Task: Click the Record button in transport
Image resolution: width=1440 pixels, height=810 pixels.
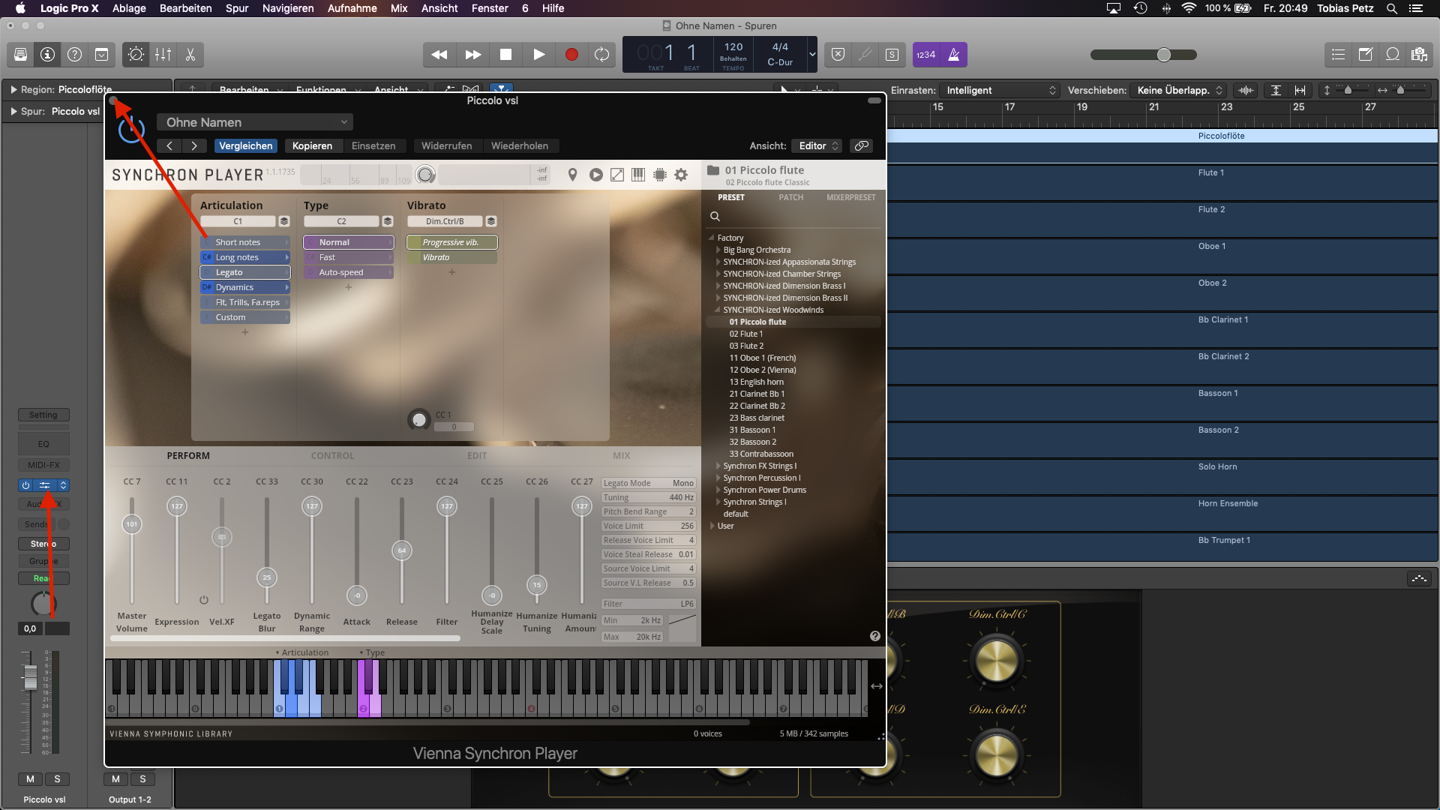Action: [571, 55]
